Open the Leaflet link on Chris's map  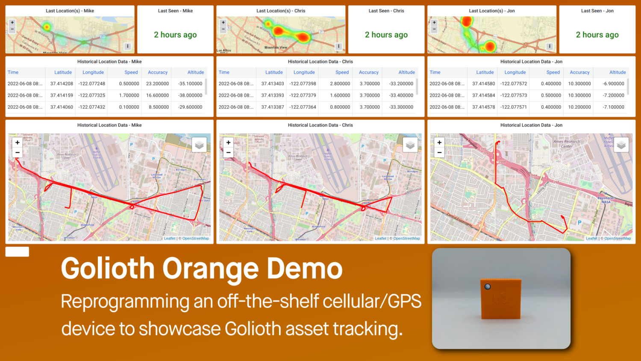[380, 238]
